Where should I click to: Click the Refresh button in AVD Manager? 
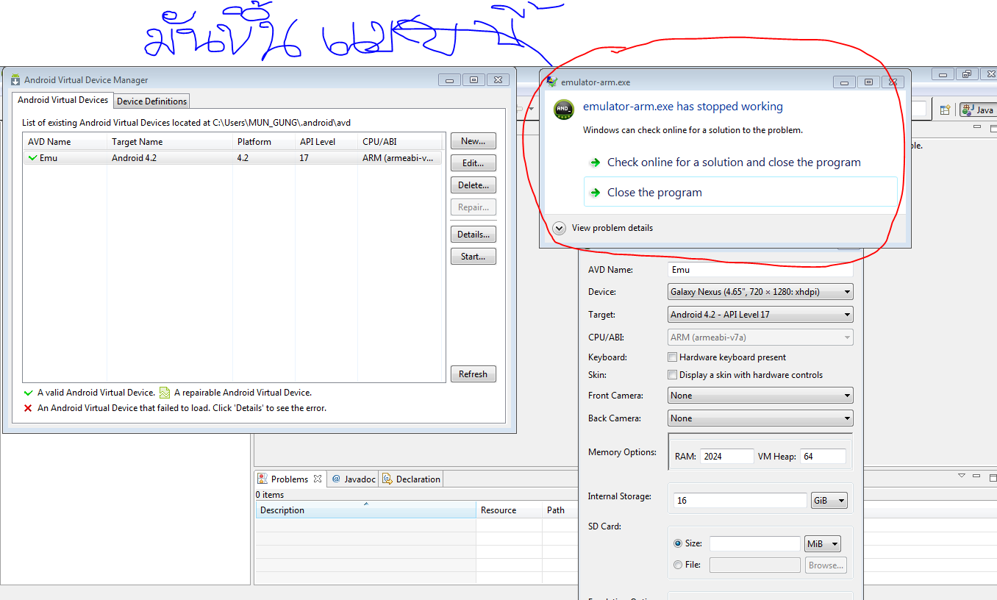click(x=474, y=374)
